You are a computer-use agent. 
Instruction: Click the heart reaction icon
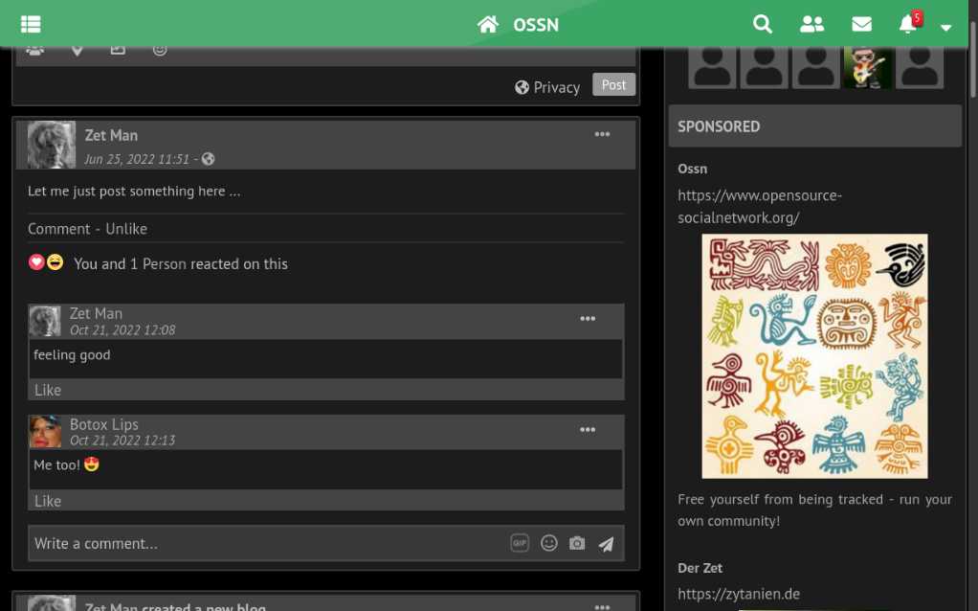pos(36,262)
